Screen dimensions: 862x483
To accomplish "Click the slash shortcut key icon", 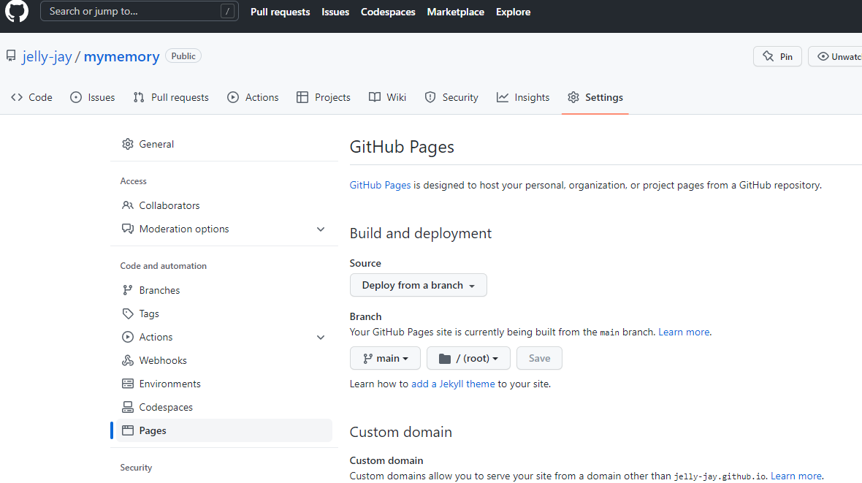I will [227, 11].
